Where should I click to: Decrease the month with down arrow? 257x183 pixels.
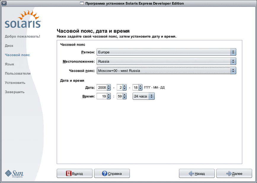point(124,89)
